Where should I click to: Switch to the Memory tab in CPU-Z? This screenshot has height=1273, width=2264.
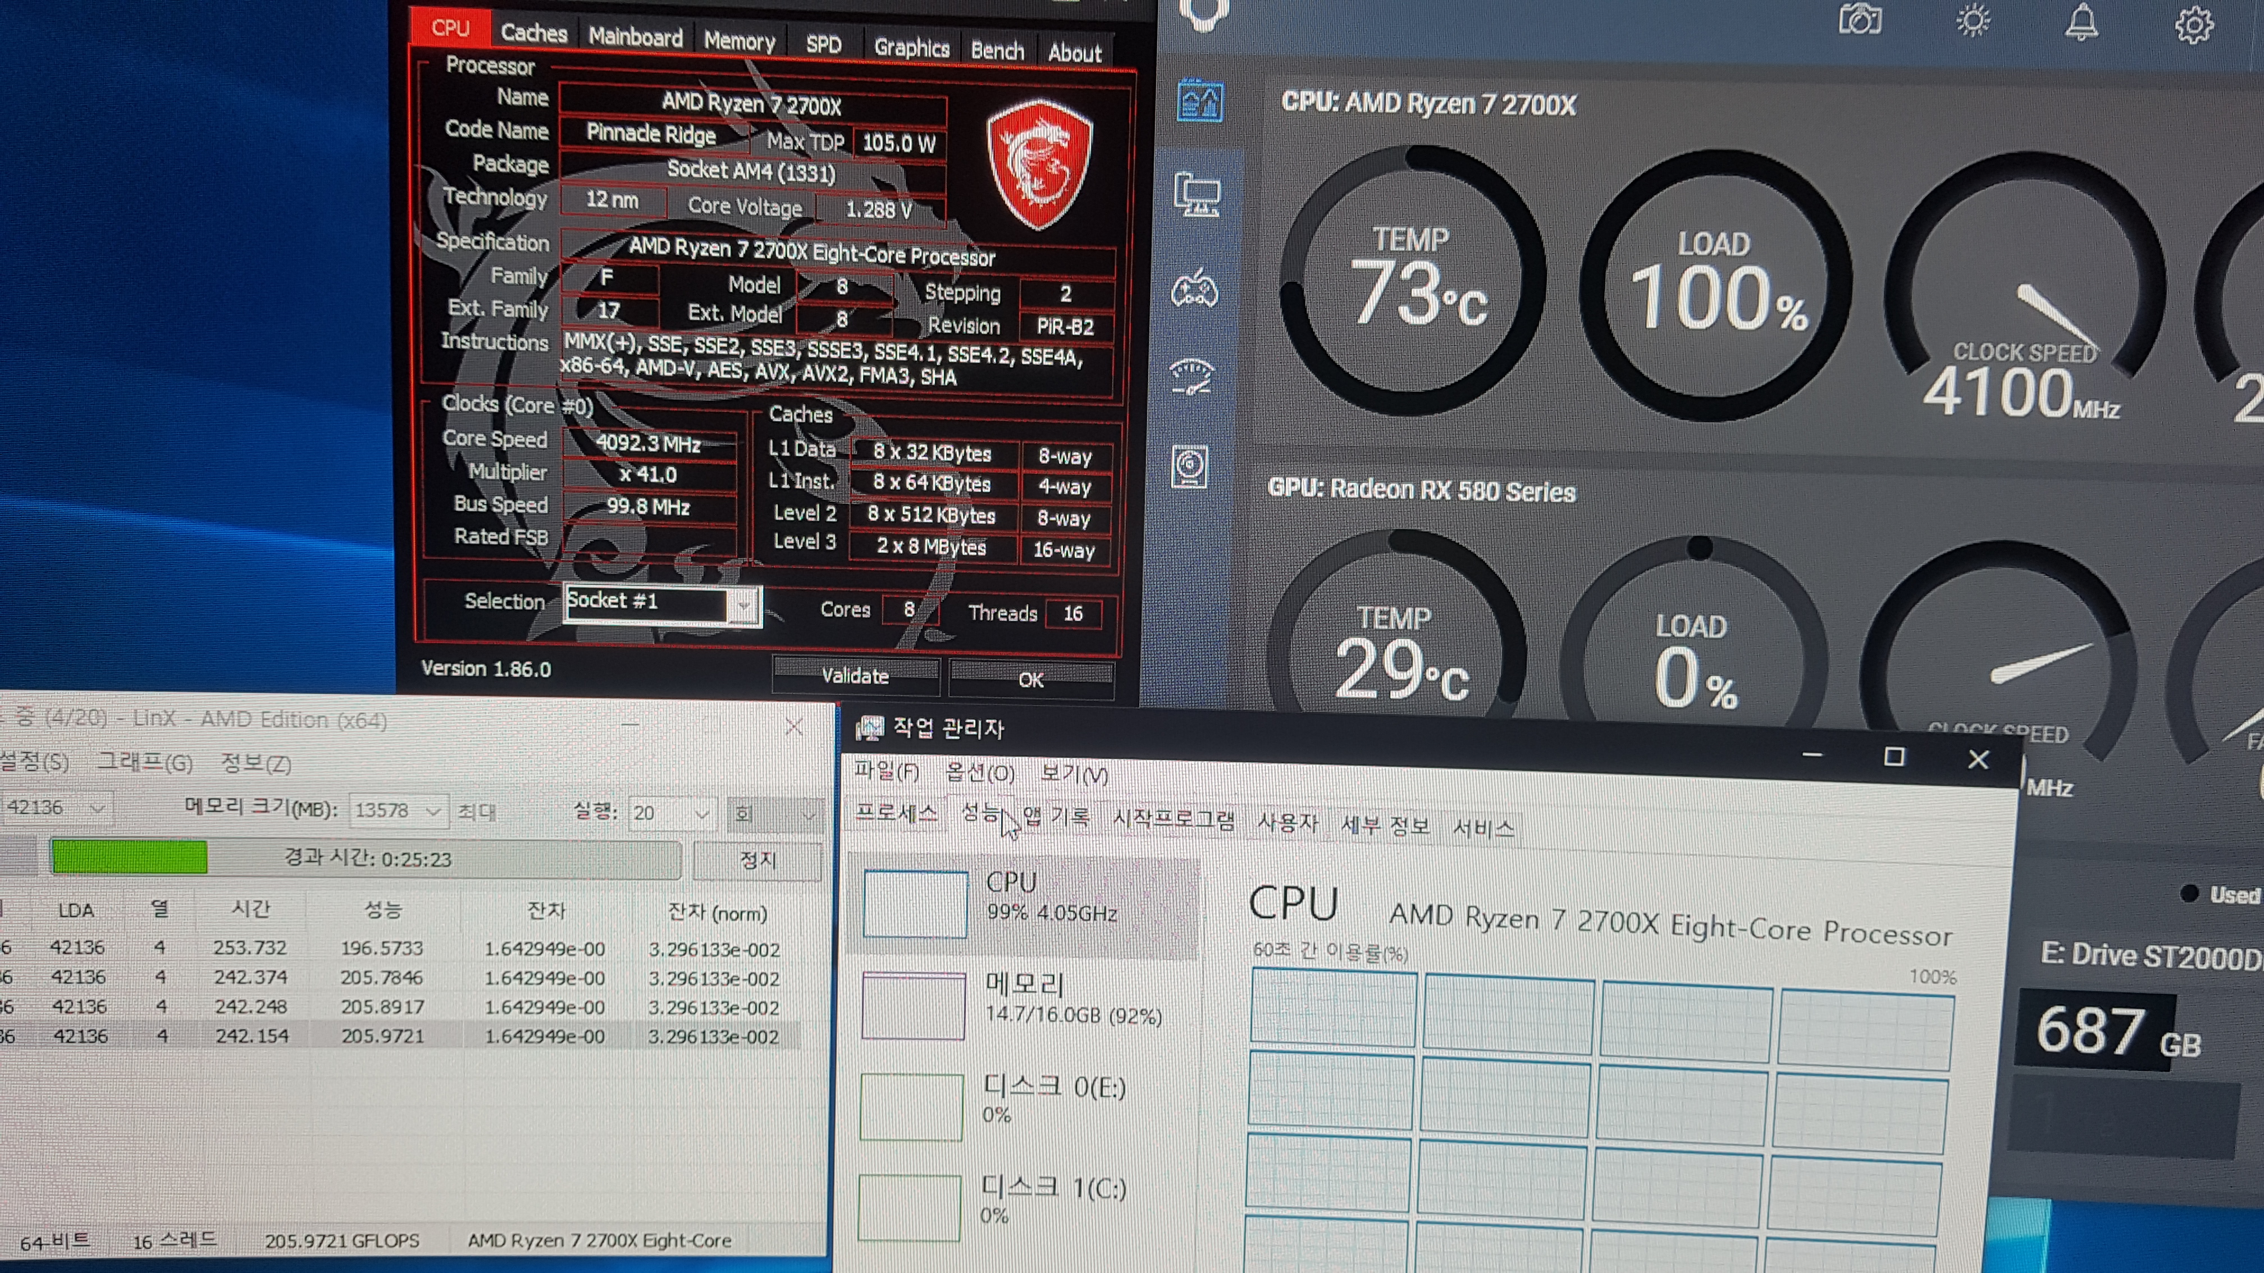pyautogui.click(x=739, y=40)
